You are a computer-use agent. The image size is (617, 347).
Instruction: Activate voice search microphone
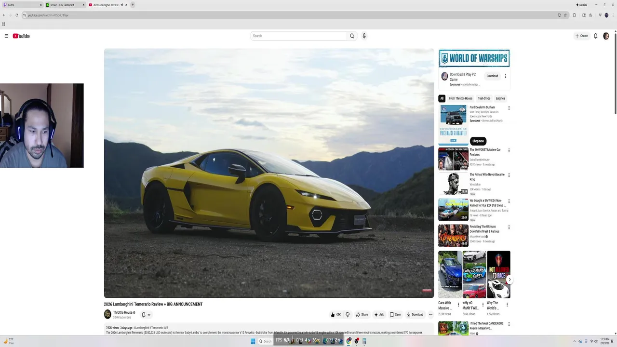point(364,36)
